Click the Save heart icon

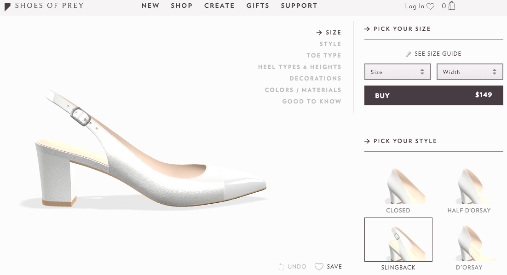[319, 267]
